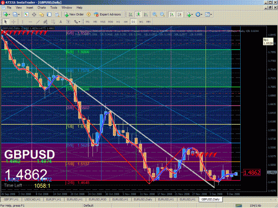Screen dimensions: 278x208
Task: Open the Navigator panel with star folder icon
Action: coord(42,15)
